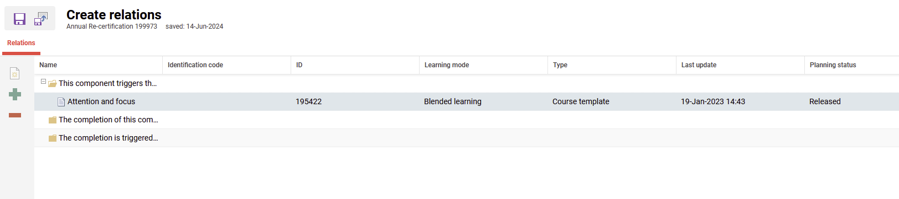Sort by Identification code column header

(x=227, y=65)
